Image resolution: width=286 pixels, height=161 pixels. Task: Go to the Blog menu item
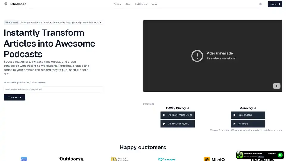click(128, 4)
